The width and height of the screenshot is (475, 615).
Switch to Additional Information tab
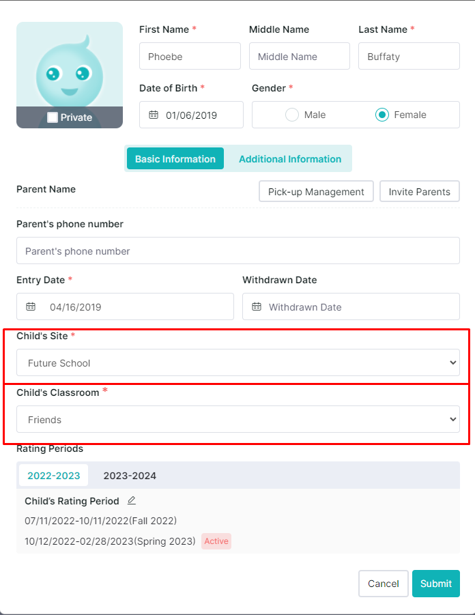click(290, 159)
